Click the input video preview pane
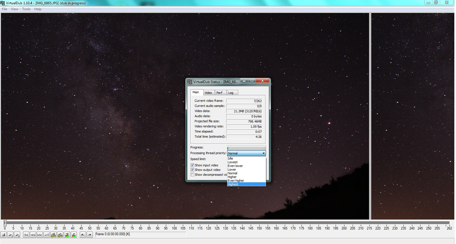Viewport: 456px width, 244px height. [x=185, y=116]
